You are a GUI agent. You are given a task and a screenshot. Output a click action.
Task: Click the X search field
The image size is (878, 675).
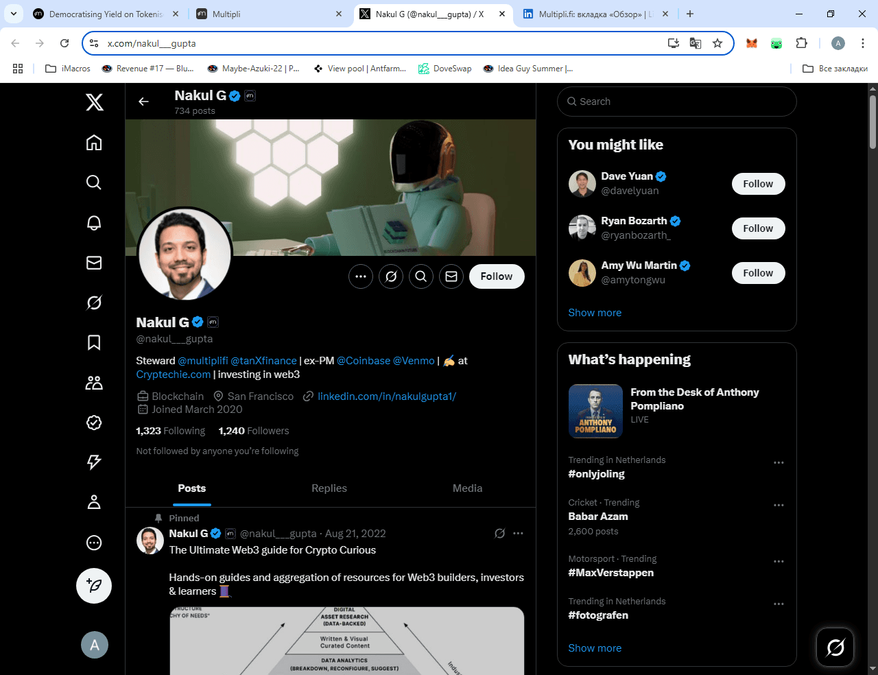tap(677, 102)
